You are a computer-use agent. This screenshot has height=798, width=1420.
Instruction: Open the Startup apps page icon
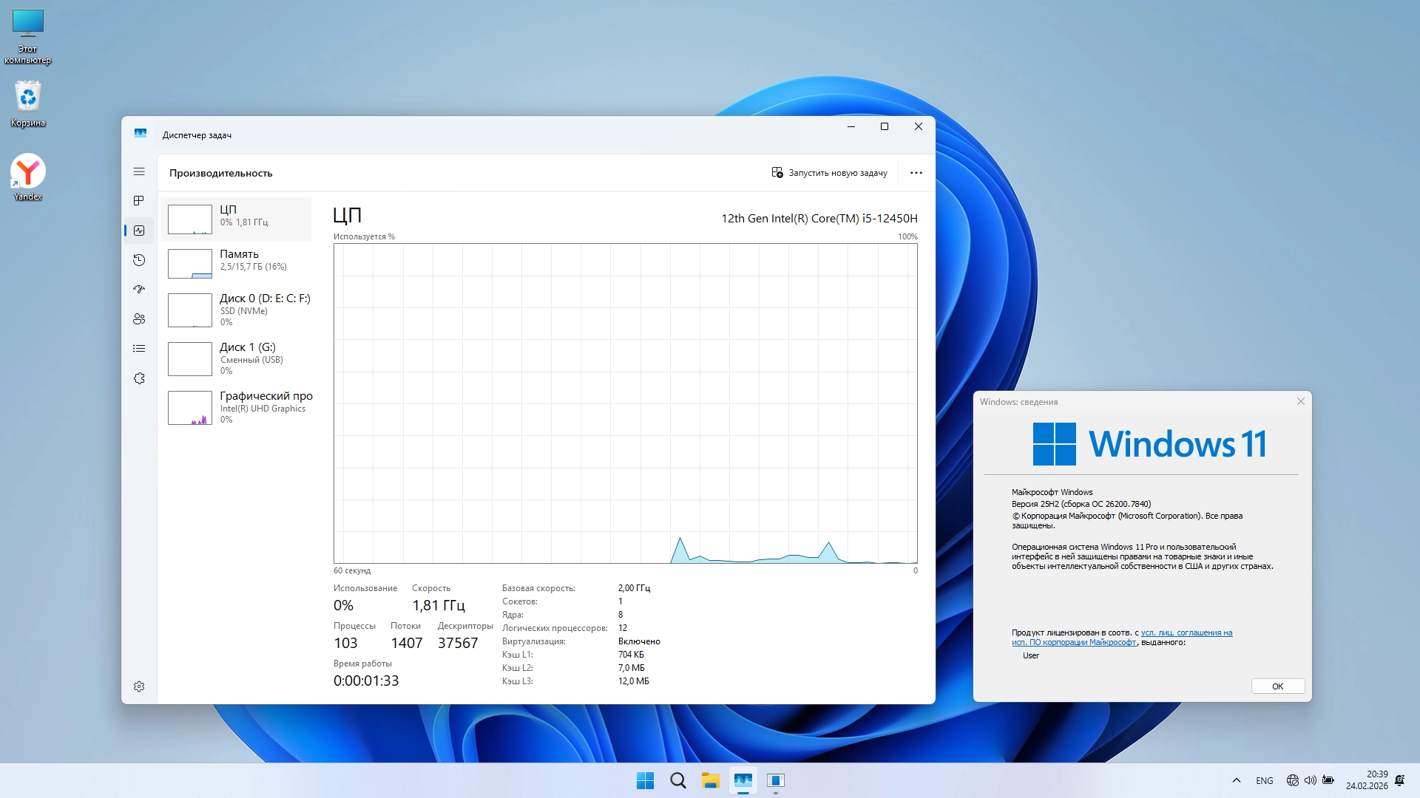tap(139, 290)
